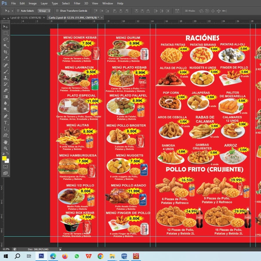Open the Group auto-select dropdown
Image resolution: width=261 pixels, height=261 pixels.
[44, 11]
